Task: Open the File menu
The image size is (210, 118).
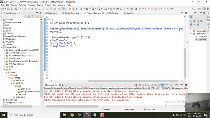Action: point(2,5)
